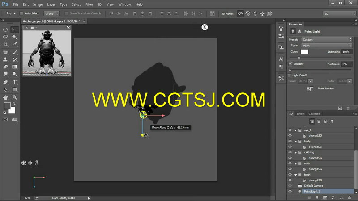Screen dimensions: 358x201
Task: Enable the Auto-Select checkbox
Action: [21, 13]
